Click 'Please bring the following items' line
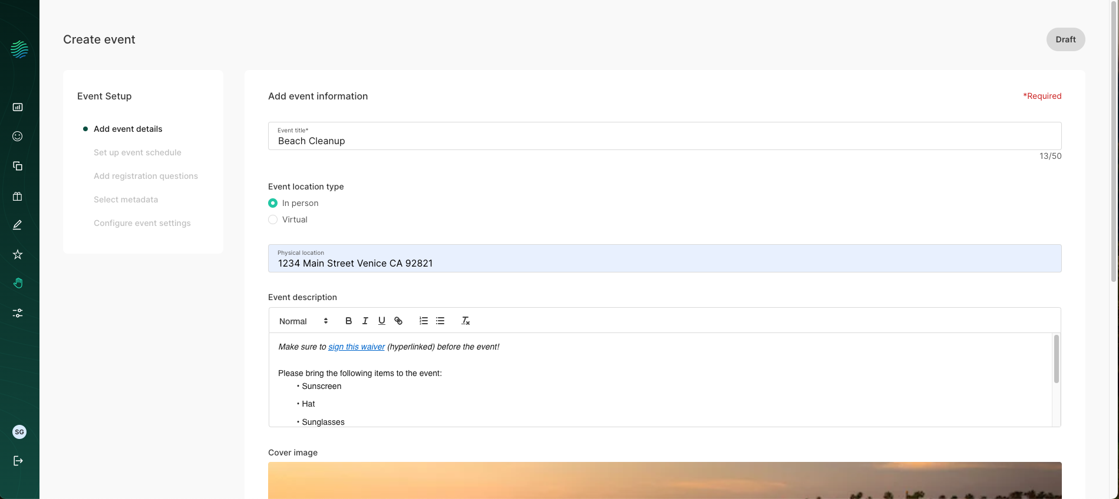The width and height of the screenshot is (1119, 499). point(360,373)
